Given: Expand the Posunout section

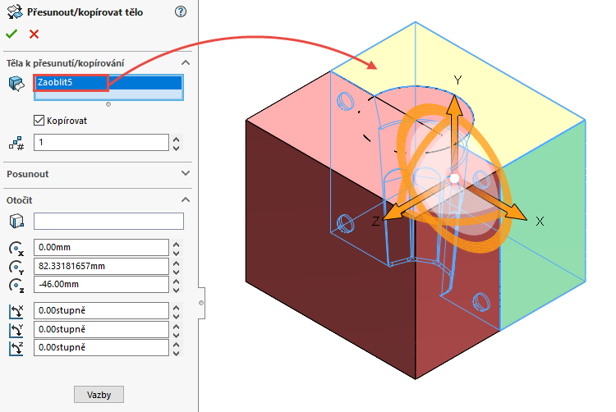Looking at the screenshot, I should [x=186, y=173].
